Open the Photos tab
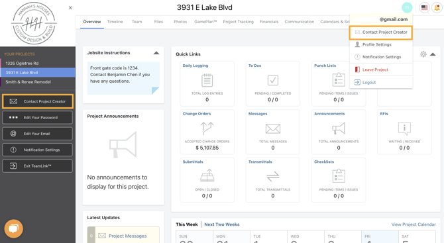The height and width of the screenshot is (243, 444). [180, 22]
